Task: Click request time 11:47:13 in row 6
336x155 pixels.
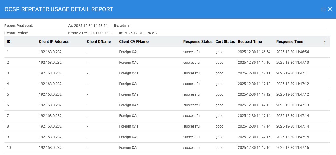Action: (x=254, y=105)
